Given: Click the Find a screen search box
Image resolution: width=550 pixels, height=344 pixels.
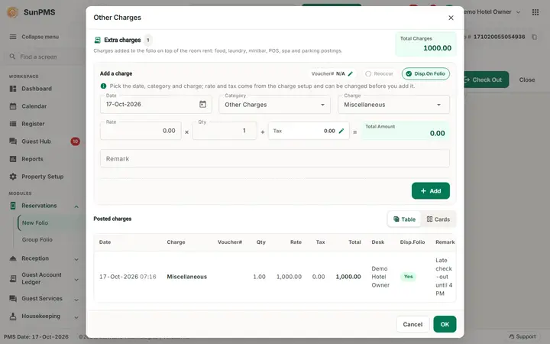Looking at the screenshot, I should tap(43, 57).
